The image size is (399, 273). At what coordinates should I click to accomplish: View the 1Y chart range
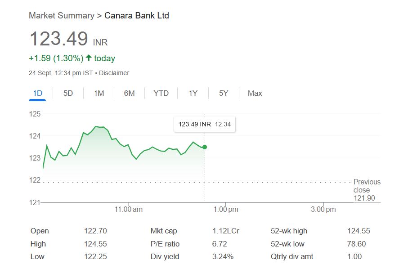193,94
